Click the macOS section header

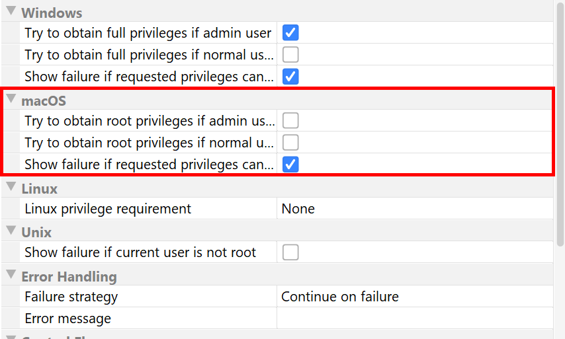tap(44, 101)
